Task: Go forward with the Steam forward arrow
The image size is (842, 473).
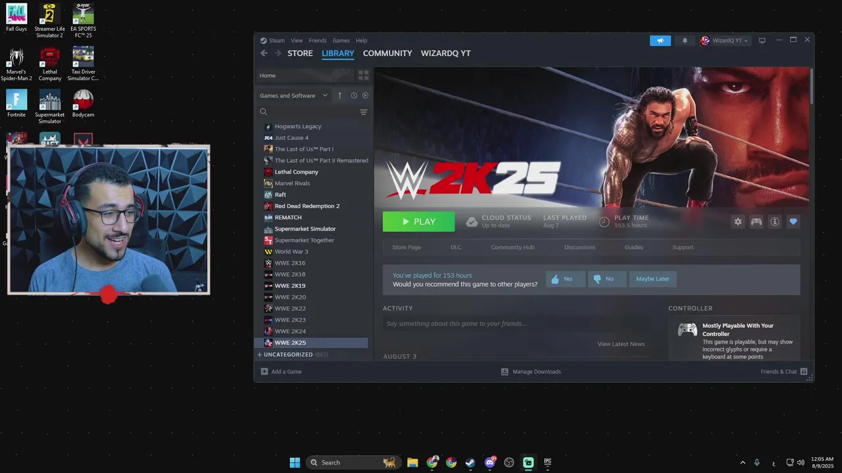Action: 278,53
